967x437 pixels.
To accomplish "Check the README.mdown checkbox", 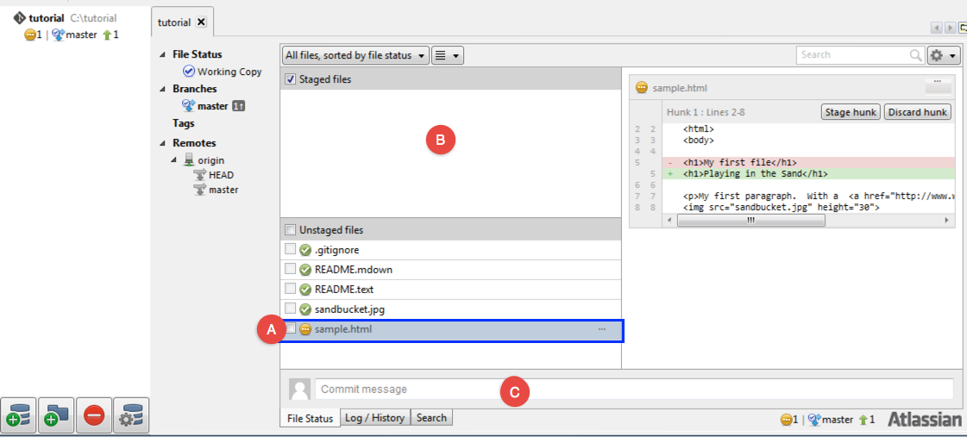I will [x=290, y=269].
